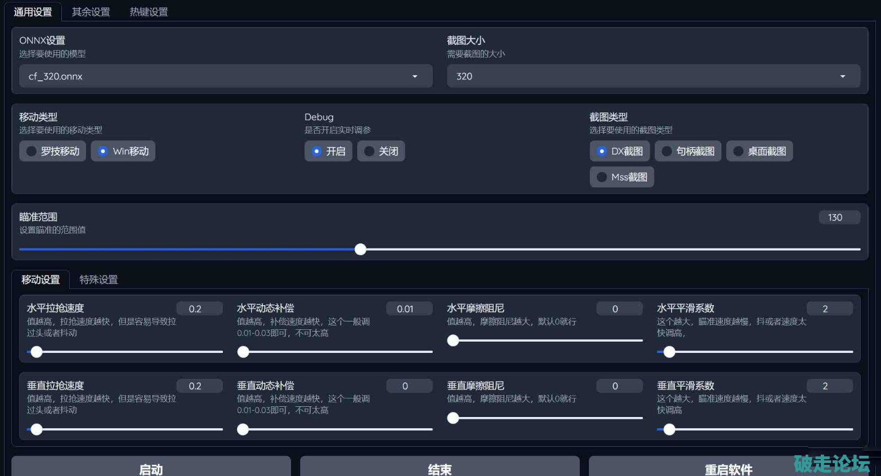Open the ONNX model dropdown cf_320.onnx

click(x=225, y=76)
